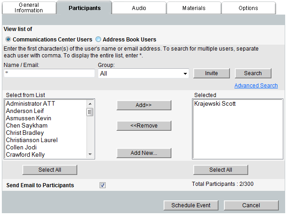The image size is (287, 215).
Task: Switch to the General Information tab
Action: pos(29,8)
